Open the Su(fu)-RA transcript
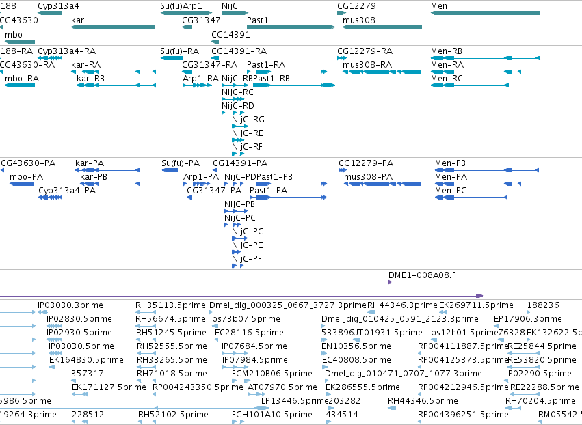The height and width of the screenshot is (425, 582). (x=172, y=58)
